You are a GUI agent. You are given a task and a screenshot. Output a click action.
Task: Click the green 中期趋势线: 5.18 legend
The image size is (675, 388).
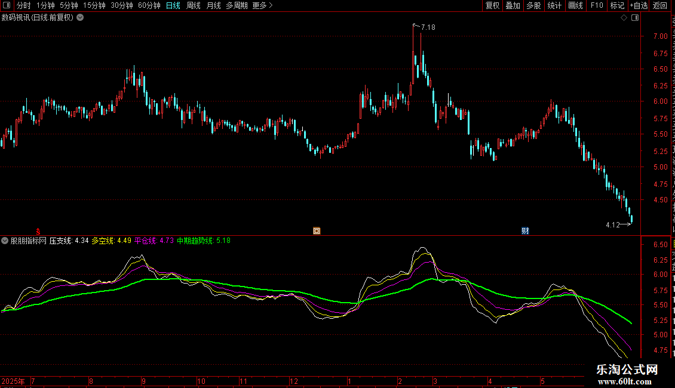tap(204, 241)
